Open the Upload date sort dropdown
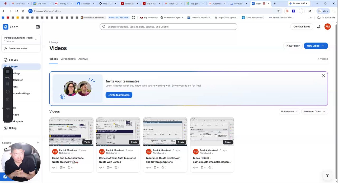 click(x=289, y=111)
